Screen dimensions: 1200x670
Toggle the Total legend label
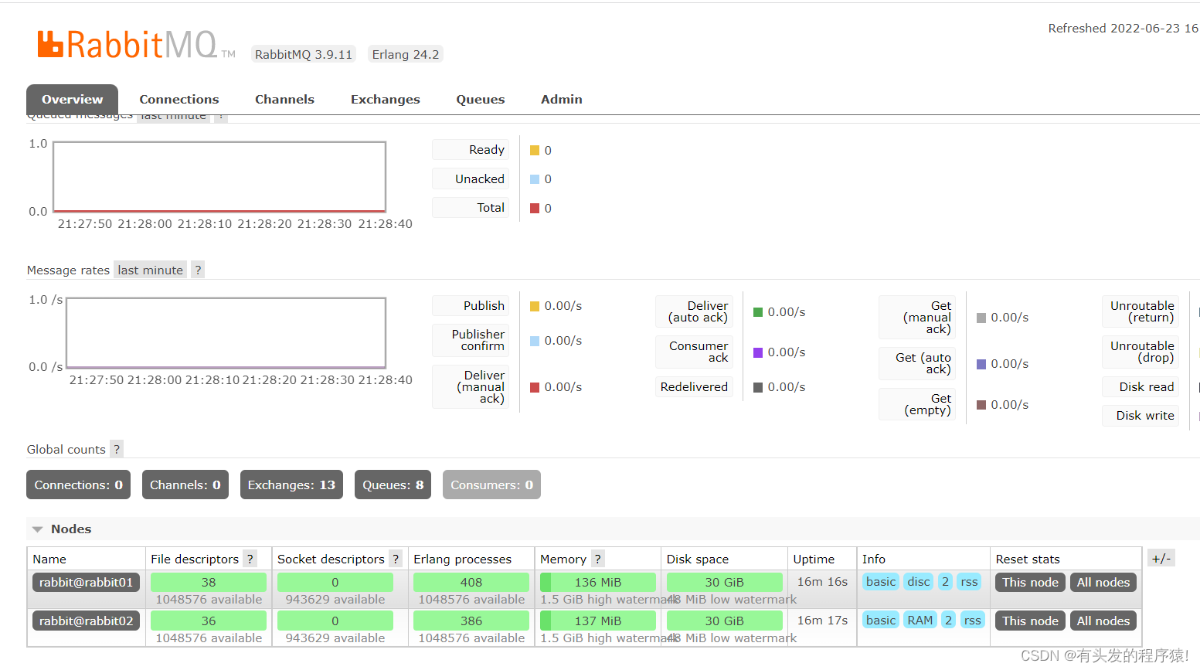click(471, 207)
